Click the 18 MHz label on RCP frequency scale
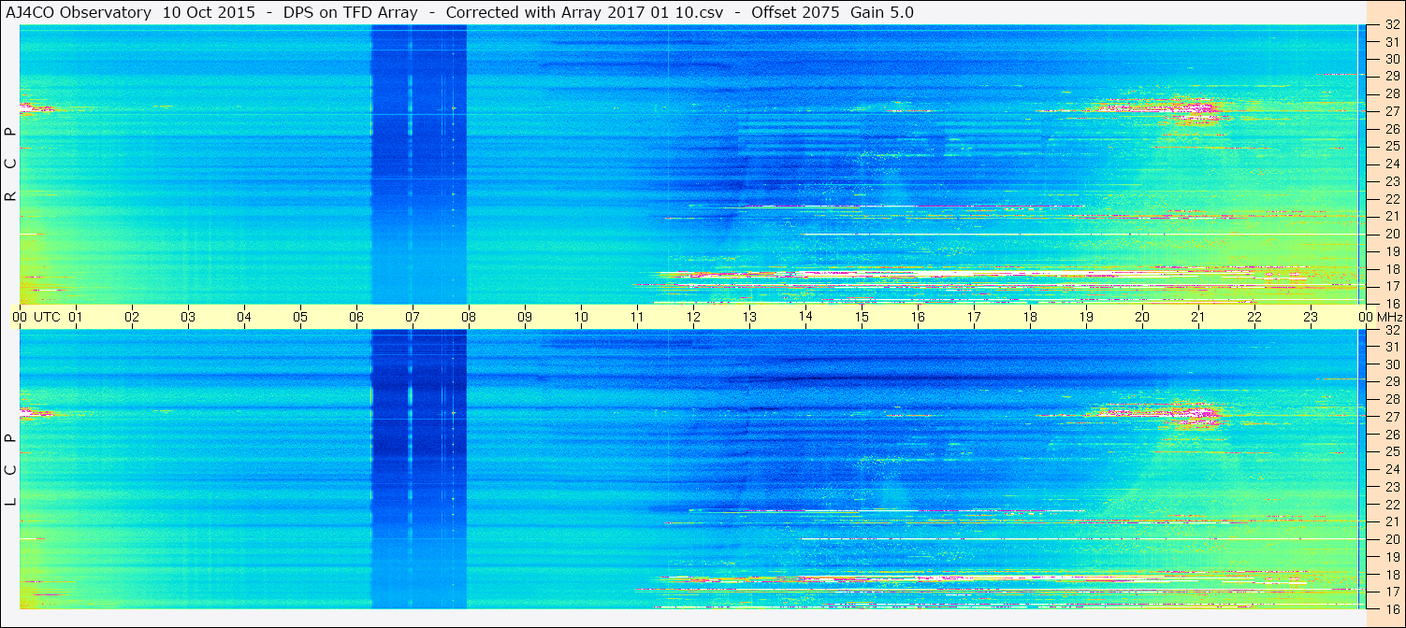1406x628 pixels. coord(1391,269)
